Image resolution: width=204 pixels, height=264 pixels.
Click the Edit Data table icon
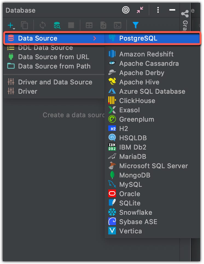pos(89,25)
